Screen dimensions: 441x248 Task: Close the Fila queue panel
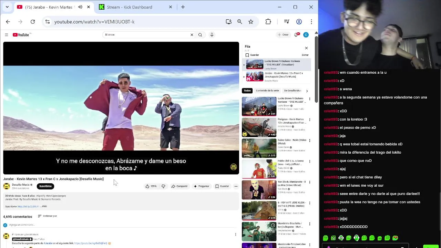[306, 48]
